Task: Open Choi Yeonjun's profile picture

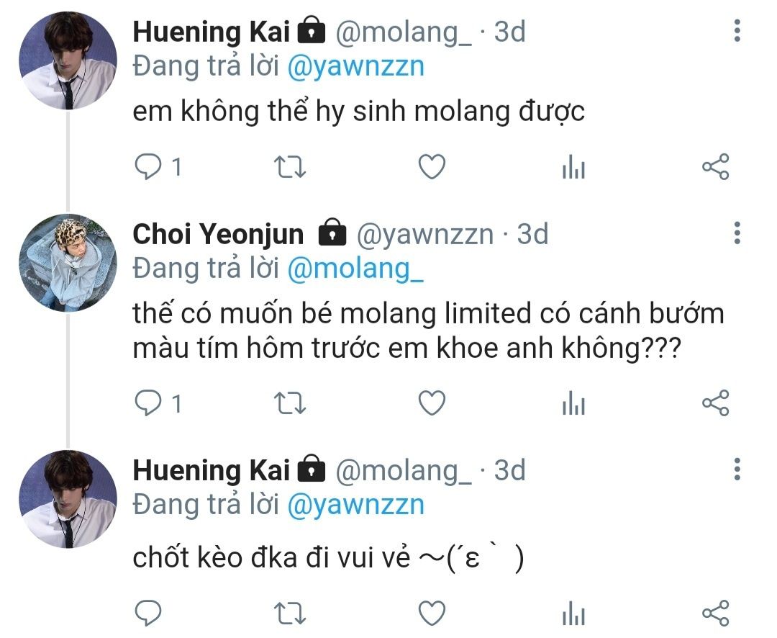Action: click(68, 262)
